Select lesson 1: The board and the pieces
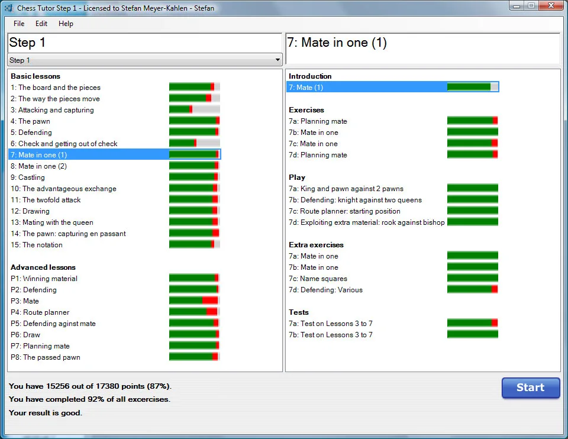Viewport: 568px width, 439px height. tap(56, 88)
